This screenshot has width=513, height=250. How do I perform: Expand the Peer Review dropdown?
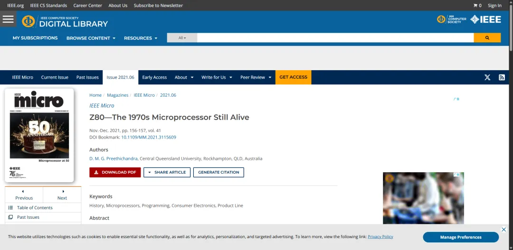point(256,77)
